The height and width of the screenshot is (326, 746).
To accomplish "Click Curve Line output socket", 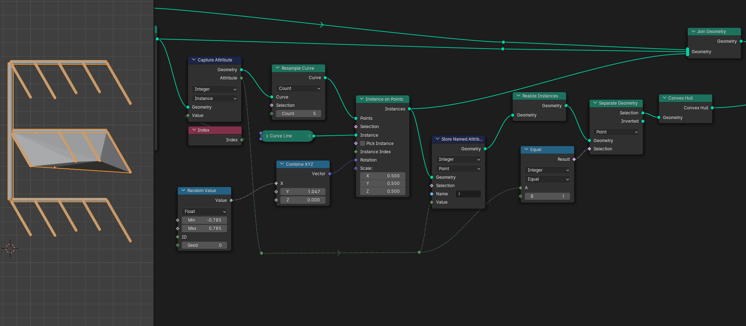I will (x=313, y=136).
